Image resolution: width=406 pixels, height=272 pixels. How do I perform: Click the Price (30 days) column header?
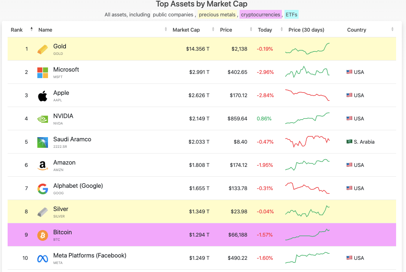[306, 30]
